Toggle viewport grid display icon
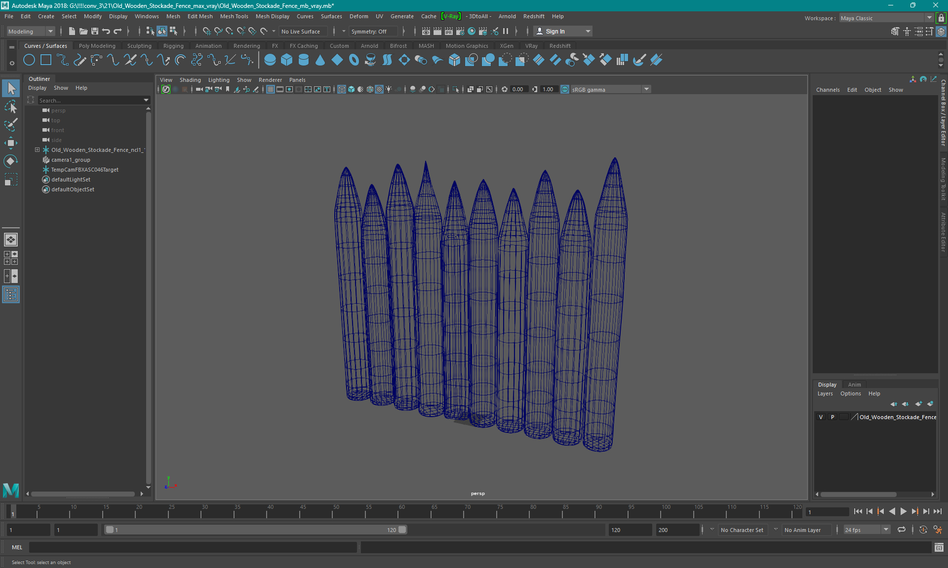 pos(271,89)
